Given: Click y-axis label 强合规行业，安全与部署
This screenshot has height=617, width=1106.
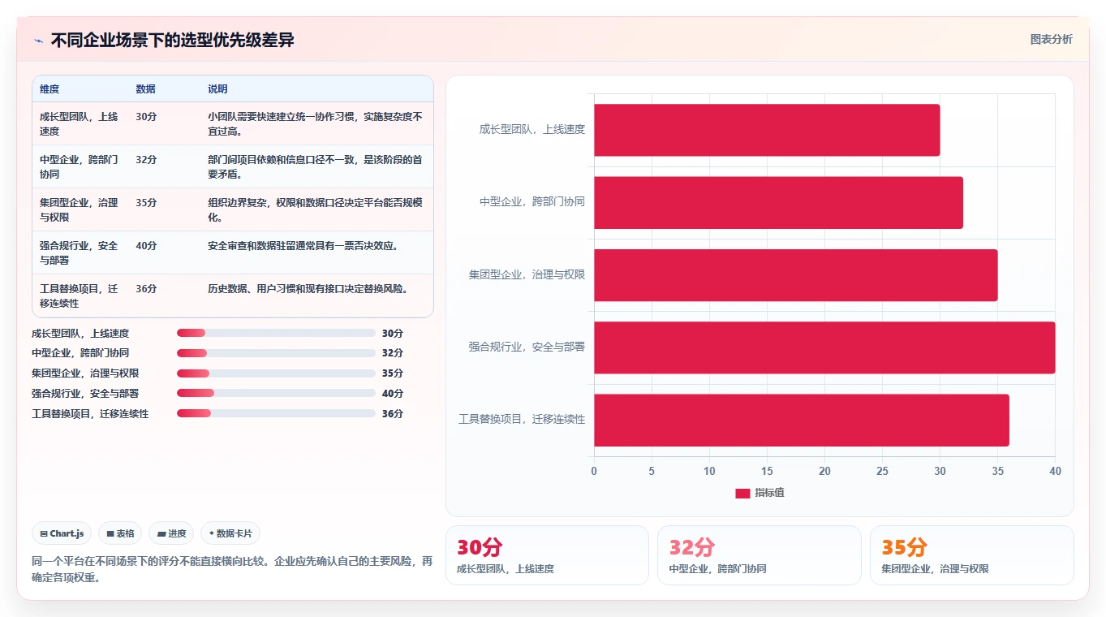Looking at the screenshot, I should pyautogui.click(x=527, y=347).
